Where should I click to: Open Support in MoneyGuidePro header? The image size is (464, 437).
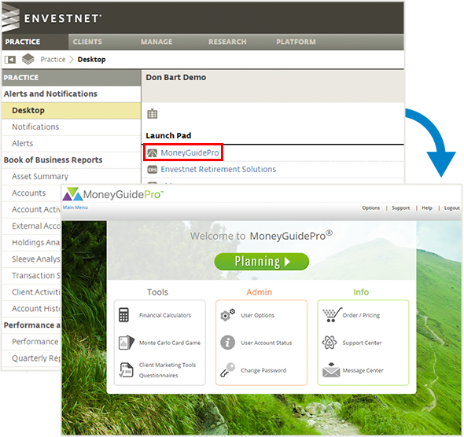pos(400,207)
